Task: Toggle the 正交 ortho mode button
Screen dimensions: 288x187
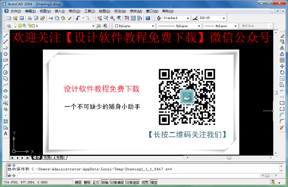Action: tap(96, 183)
